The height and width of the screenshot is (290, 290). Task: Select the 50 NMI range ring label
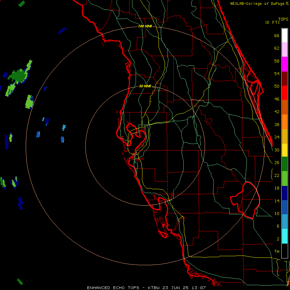(x=145, y=86)
